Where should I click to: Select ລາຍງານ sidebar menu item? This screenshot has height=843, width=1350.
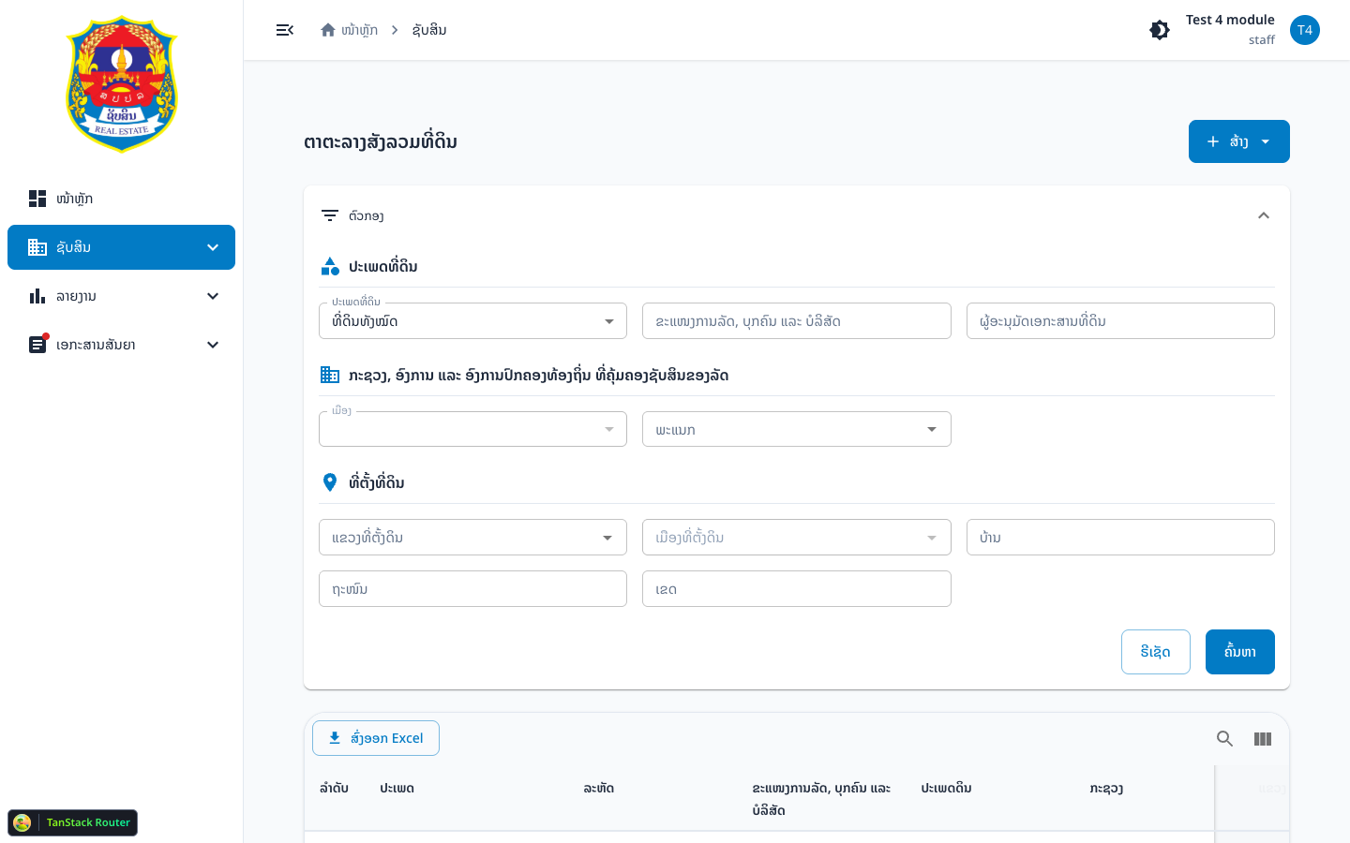tap(121, 296)
